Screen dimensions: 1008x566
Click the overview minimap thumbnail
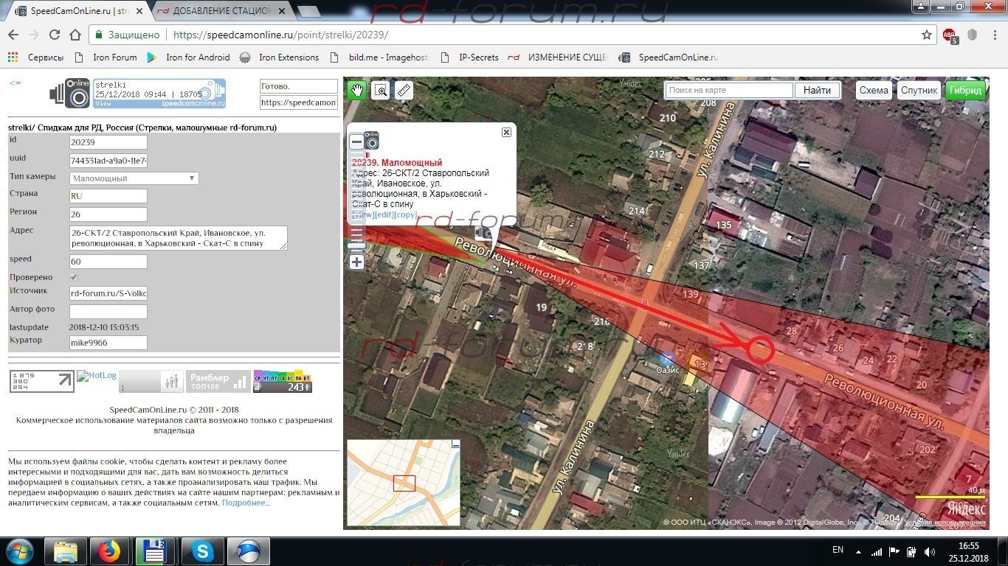coord(404,483)
